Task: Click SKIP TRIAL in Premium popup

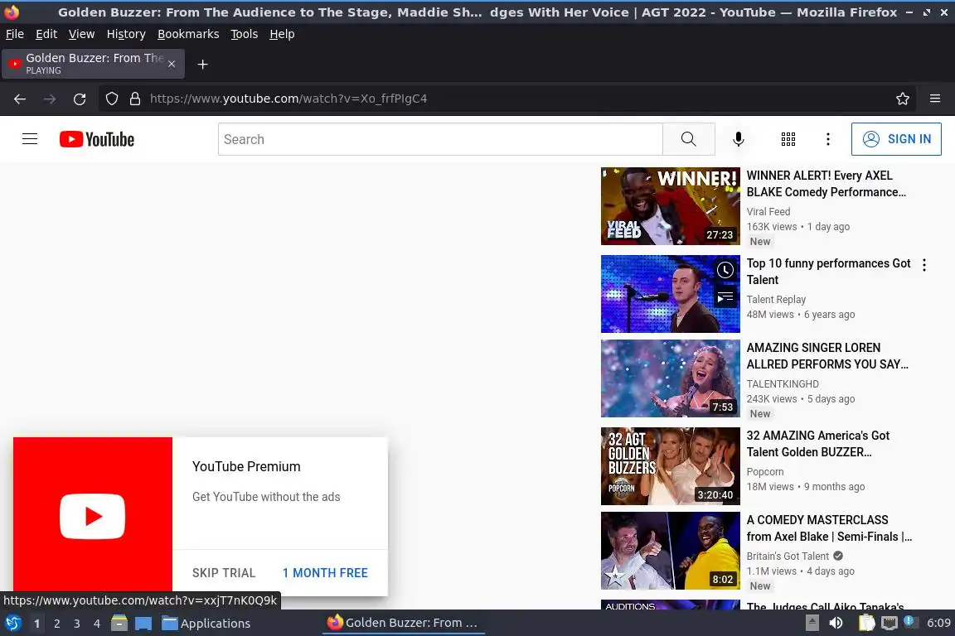Action: [x=224, y=573]
